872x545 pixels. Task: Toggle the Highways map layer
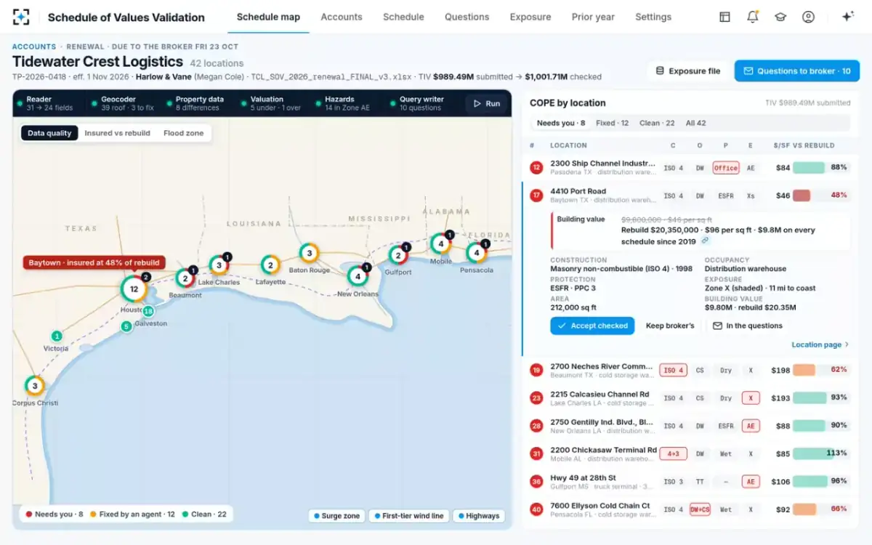[479, 516]
